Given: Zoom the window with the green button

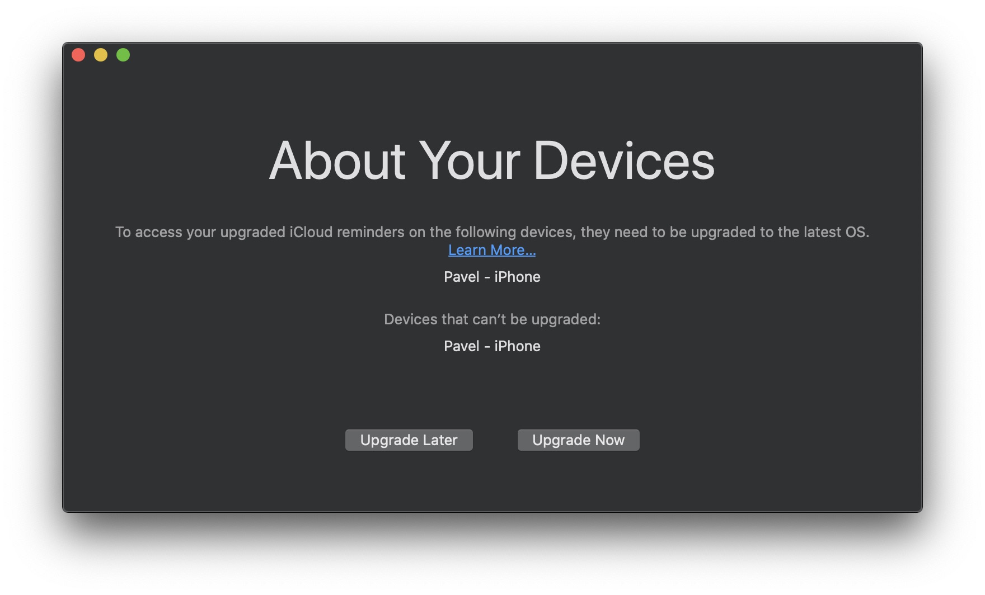Looking at the screenshot, I should click(123, 55).
